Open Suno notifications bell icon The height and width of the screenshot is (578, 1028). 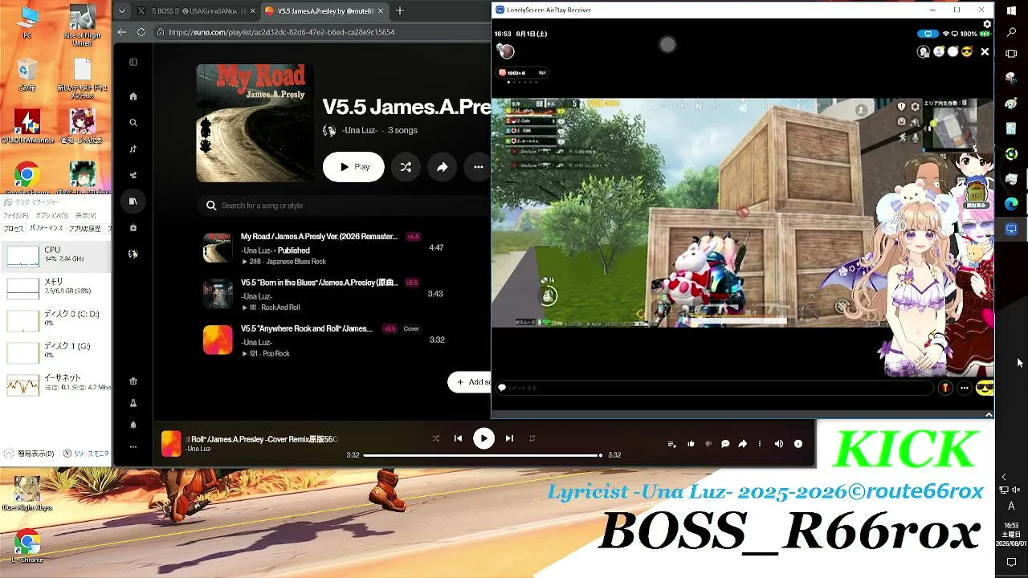click(133, 425)
